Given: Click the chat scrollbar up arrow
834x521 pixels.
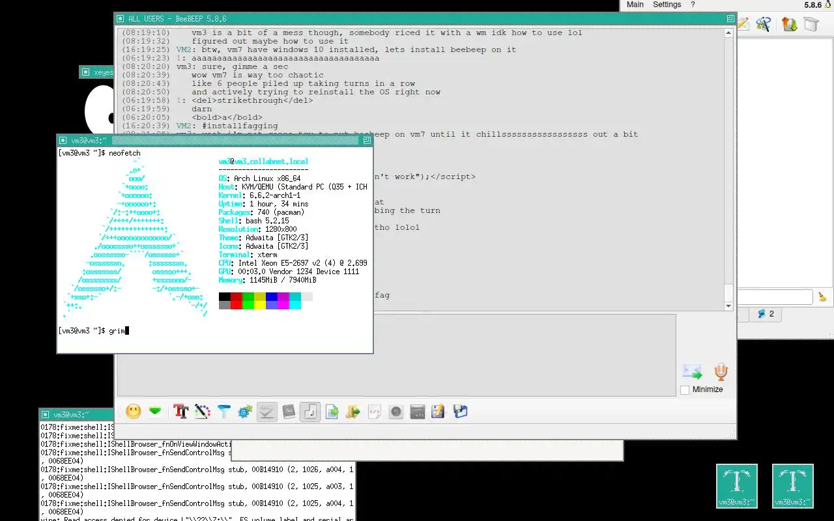Looking at the screenshot, I should (729, 32).
